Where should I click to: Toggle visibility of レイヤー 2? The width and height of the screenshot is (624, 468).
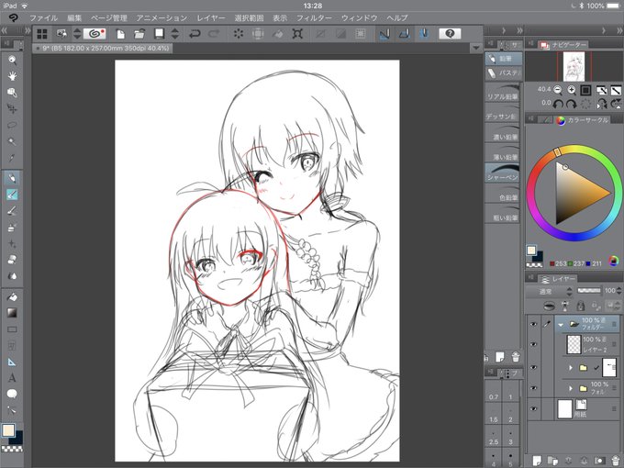pos(533,344)
